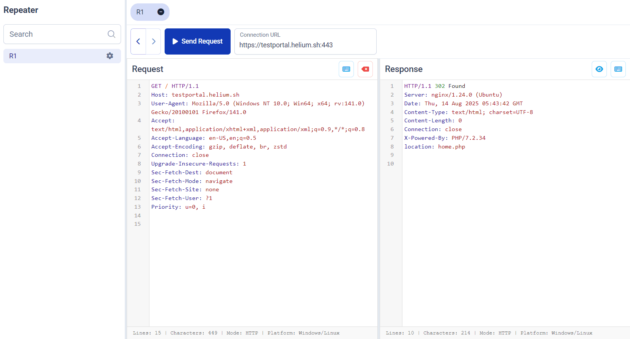Click the X-Powered-By response header
This screenshot has width=630, height=339.
445,138
